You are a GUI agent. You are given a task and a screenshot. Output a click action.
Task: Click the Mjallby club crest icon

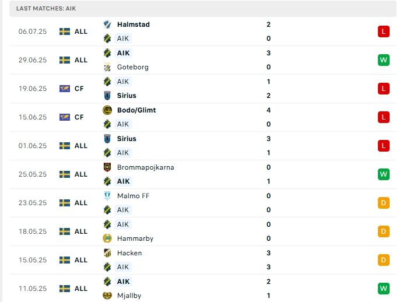click(107, 296)
